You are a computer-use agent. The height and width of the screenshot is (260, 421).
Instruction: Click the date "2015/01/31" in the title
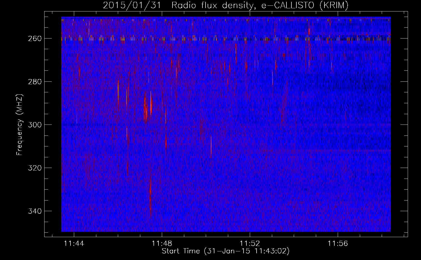coord(132,5)
